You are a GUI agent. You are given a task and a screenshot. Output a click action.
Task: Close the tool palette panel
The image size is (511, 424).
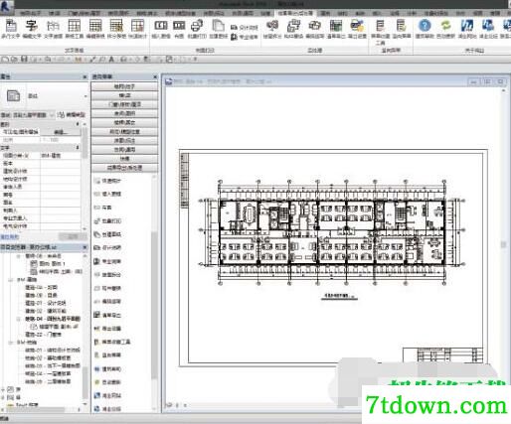click(x=155, y=76)
